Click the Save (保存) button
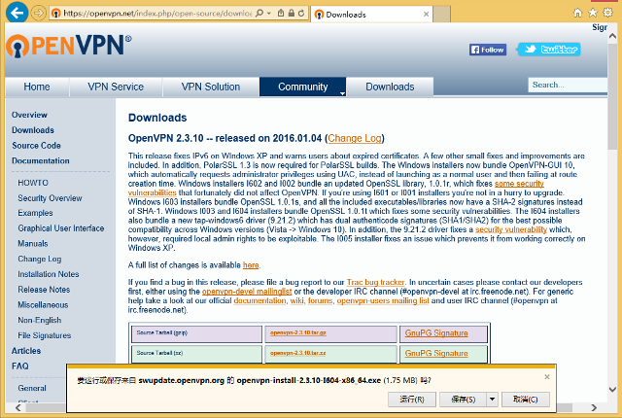This screenshot has height=418, width=622. pyautogui.click(x=463, y=399)
